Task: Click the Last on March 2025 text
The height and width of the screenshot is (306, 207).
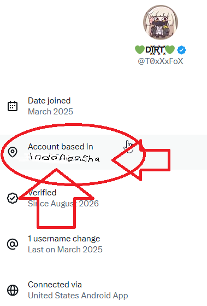Action: pyautogui.click(x=65, y=250)
